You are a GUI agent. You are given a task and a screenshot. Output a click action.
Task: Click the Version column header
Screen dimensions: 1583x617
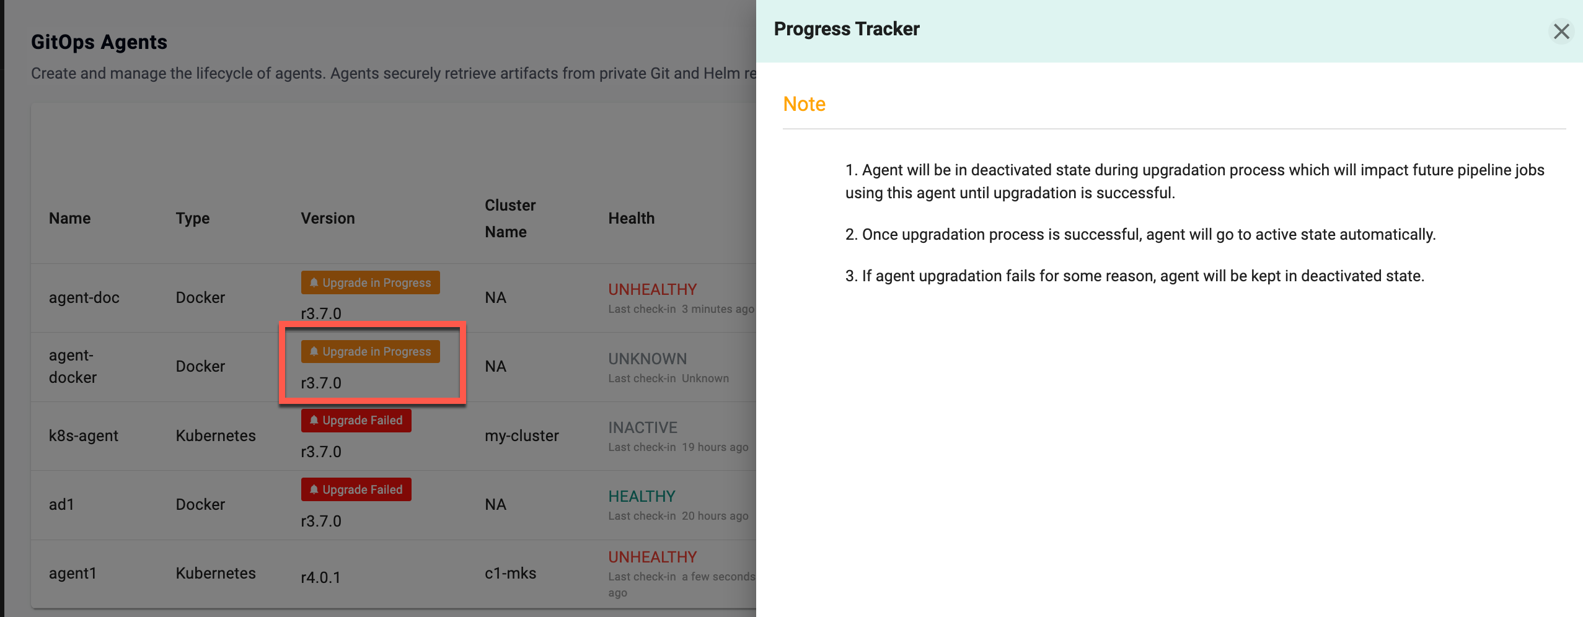tap(327, 218)
